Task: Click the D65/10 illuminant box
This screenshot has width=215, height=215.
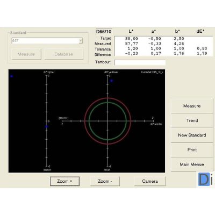Action: [x=104, y=32]
